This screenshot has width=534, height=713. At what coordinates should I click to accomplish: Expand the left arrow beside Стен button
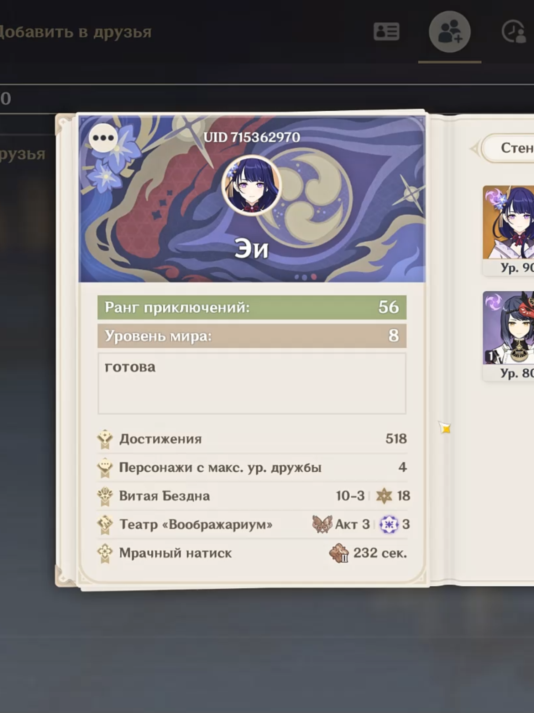[x=475, y=148]
